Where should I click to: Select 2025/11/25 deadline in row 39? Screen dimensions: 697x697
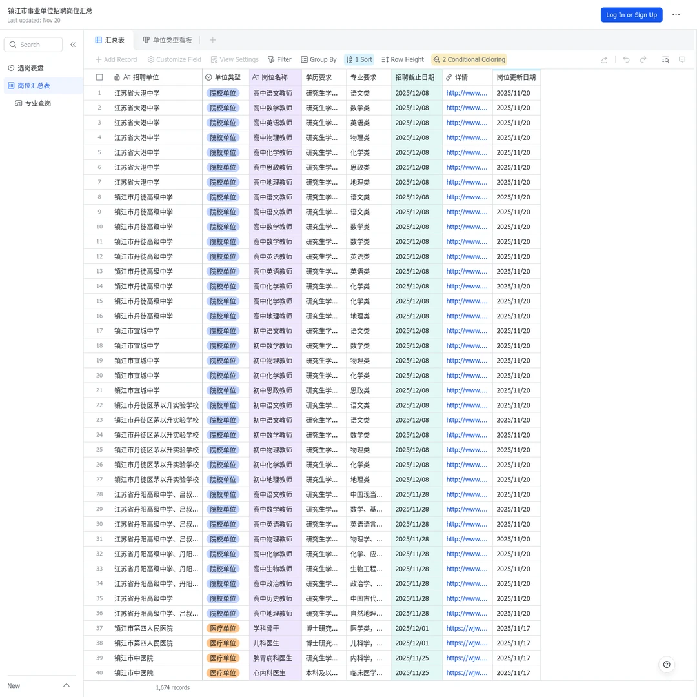click(x=417, y=658)
